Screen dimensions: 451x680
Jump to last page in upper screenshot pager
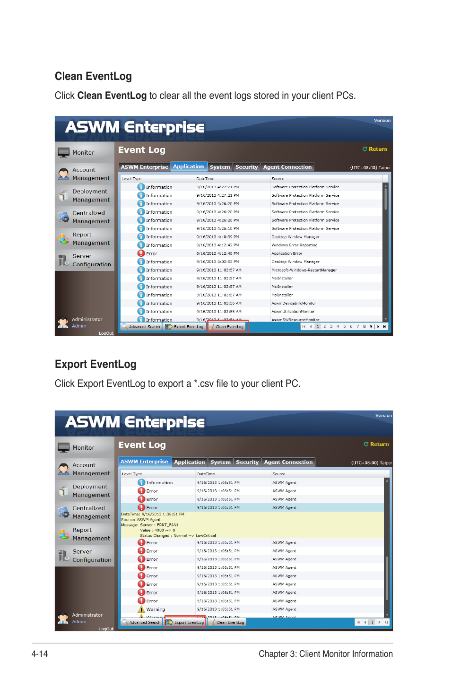(x=385, y=326)
